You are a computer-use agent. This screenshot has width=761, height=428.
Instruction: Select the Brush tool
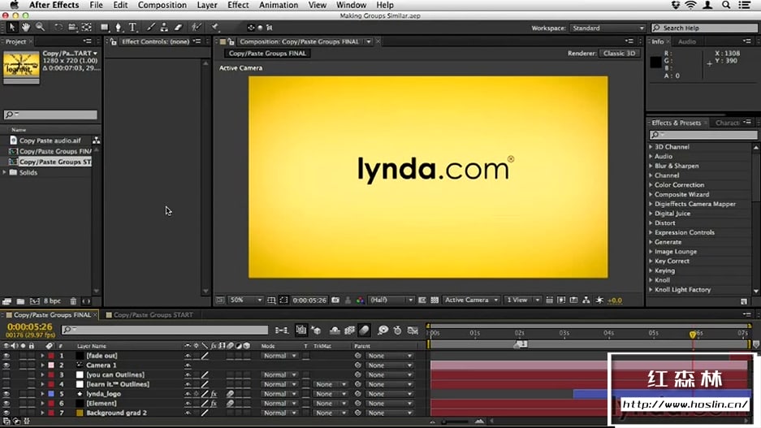pyautogui.click(x=151, y=28)
